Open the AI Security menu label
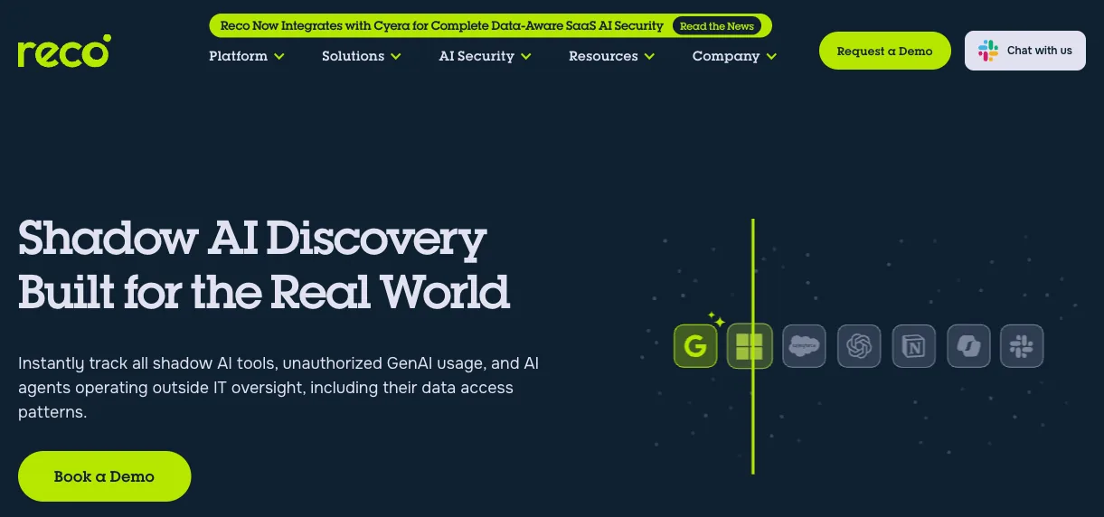1104x517 pixels. [477, 56]
